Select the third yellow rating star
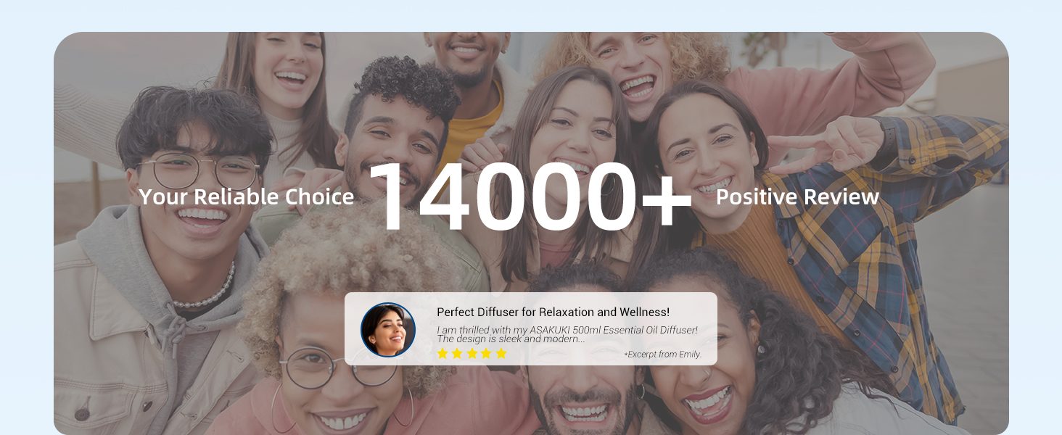 472,354
